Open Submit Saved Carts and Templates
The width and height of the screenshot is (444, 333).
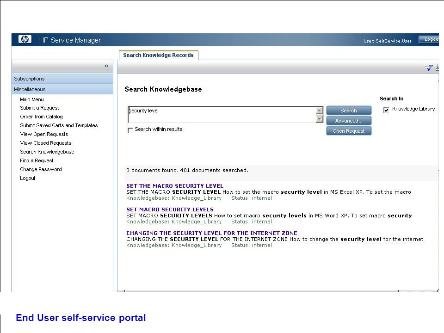(x=59, y=125)
